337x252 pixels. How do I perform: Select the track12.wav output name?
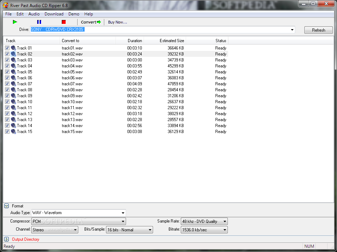[72, 114]
